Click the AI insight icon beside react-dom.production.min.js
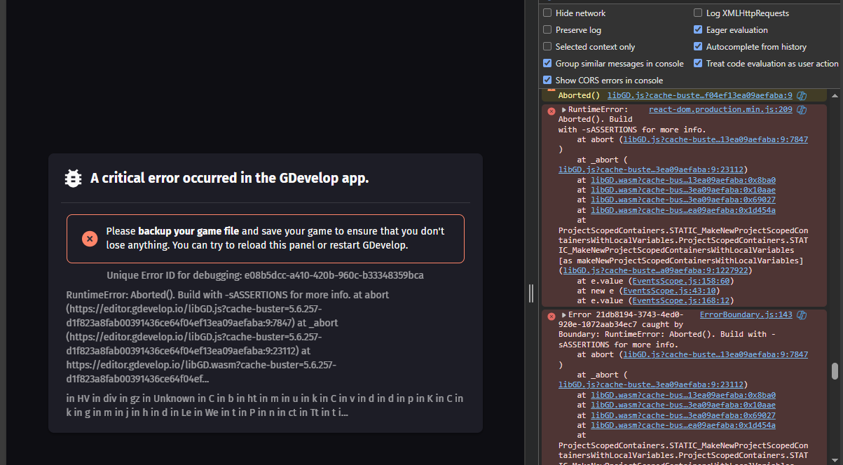Screen dimensions: 843x465 pyautogui.click(x=802, y=110)
